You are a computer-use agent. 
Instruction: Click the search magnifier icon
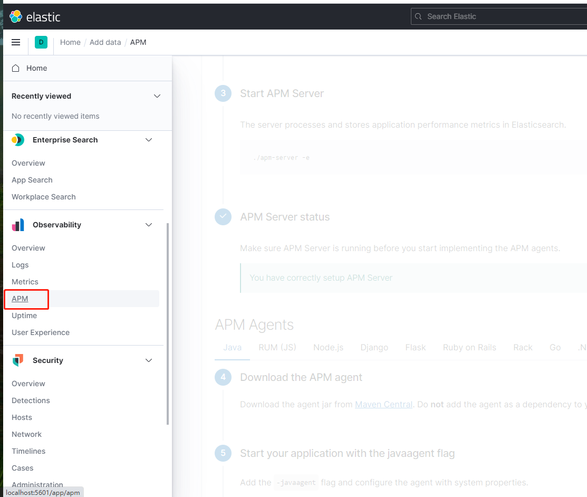coord(419,16)
